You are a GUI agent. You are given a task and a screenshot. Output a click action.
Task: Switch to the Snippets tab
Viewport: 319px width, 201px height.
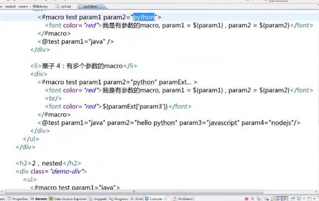click(x=98, y=199)
